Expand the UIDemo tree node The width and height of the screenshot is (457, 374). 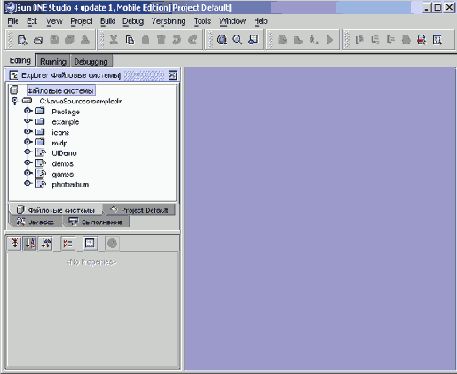click(x=28, y=152)
